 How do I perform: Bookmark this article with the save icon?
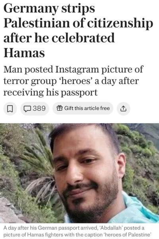tap(10, 108)
